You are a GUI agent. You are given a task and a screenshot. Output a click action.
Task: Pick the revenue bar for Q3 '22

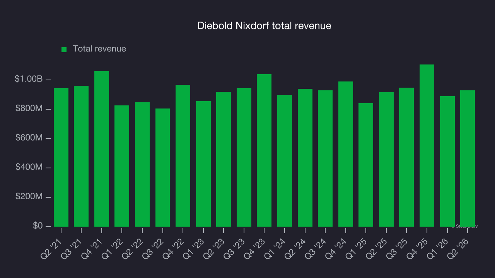[x=162, y=168]
